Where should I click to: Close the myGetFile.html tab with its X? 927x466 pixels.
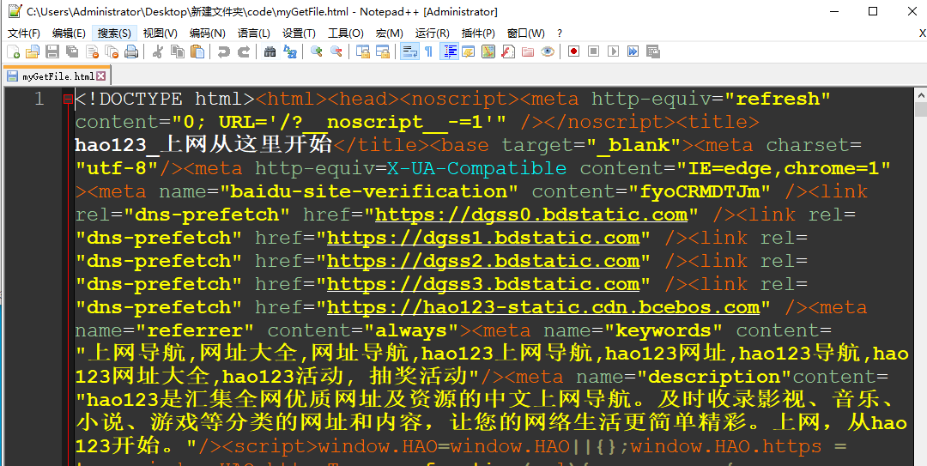101,76
